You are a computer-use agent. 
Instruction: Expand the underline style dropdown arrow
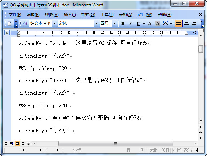144,24
